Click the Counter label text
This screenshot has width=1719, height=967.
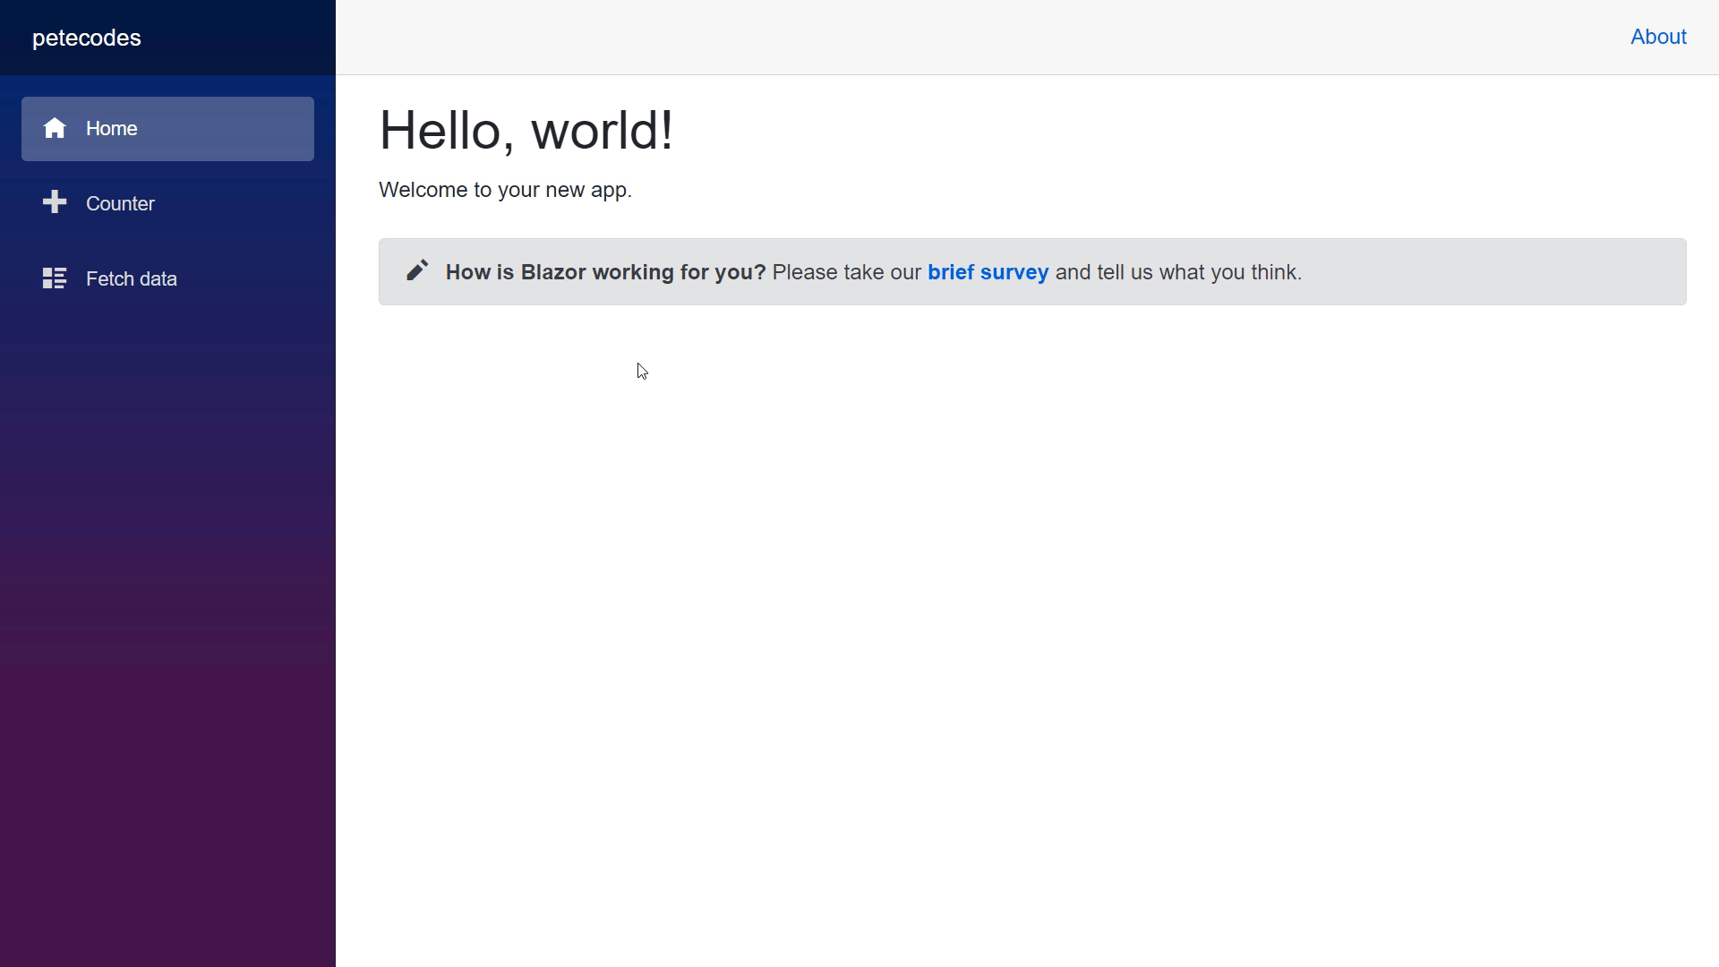120,204
